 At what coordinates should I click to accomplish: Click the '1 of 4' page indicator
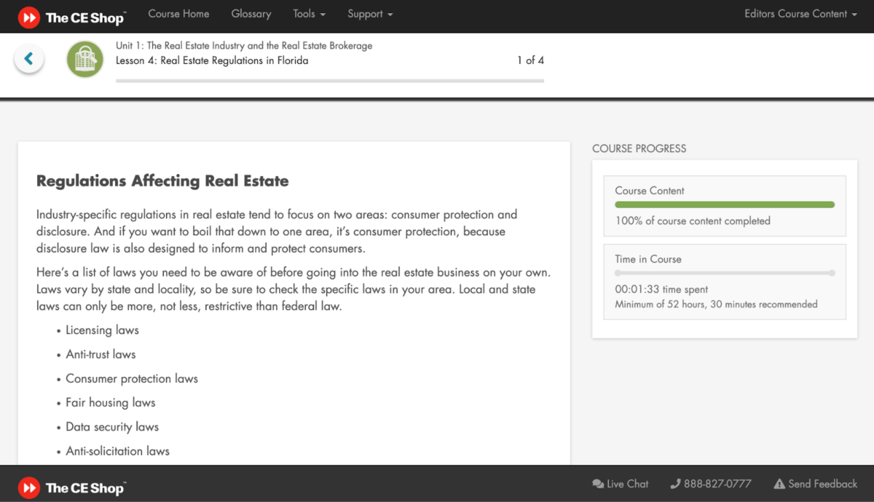coord(530,60)
